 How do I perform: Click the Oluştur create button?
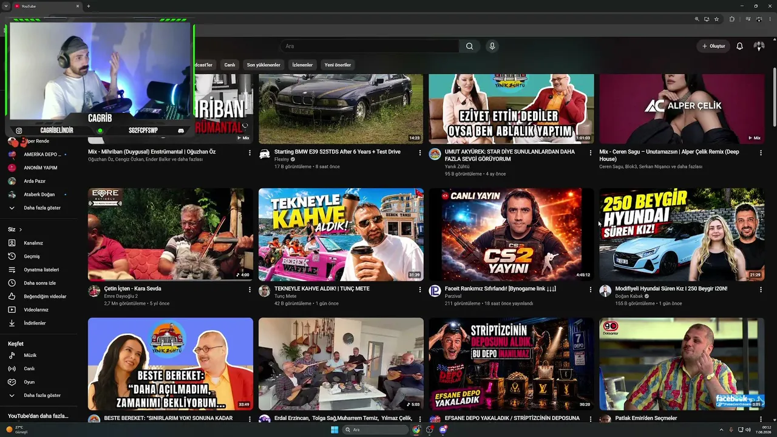[x=713, y=46]
